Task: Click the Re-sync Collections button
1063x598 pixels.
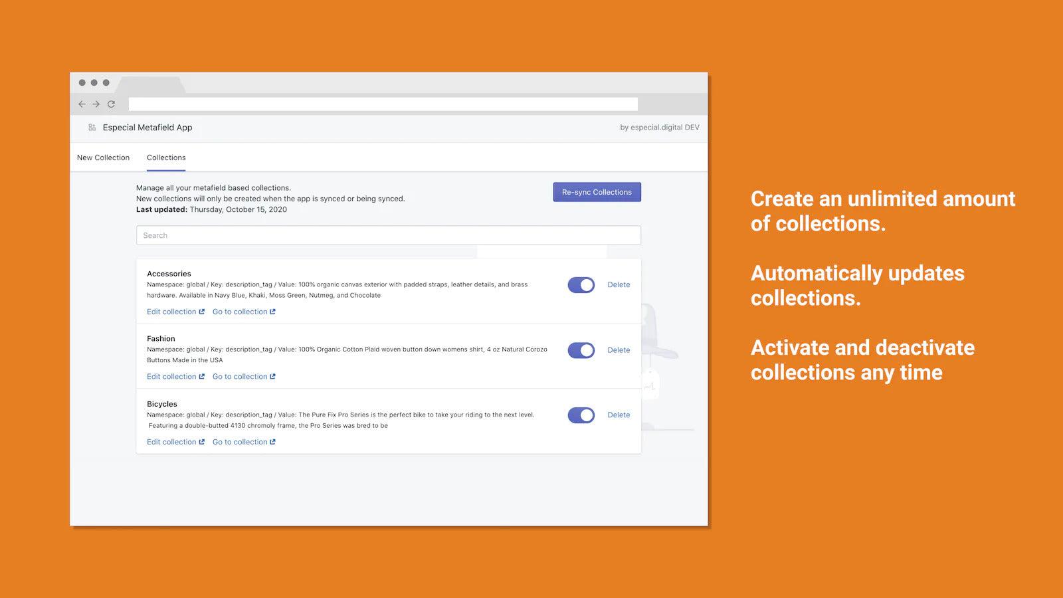Action: click(x=596, y=192)
